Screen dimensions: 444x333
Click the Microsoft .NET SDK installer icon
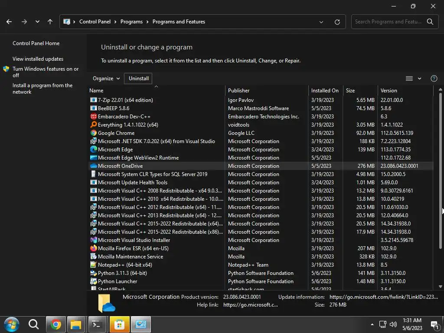pos(93,141)
